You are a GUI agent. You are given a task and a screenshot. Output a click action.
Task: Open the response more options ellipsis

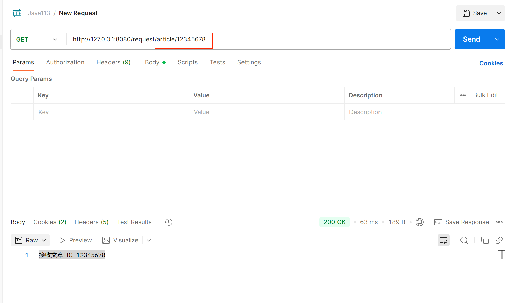[x=499, y=222]
